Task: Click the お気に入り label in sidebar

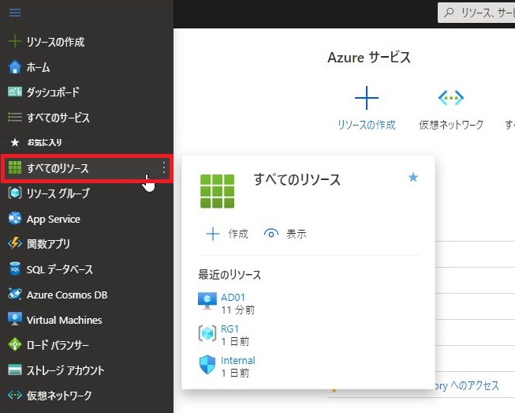Action: click(44, 142)
